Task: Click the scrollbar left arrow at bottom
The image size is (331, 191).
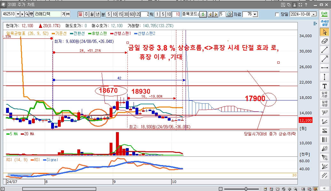Action: click(x=3, y=189)
